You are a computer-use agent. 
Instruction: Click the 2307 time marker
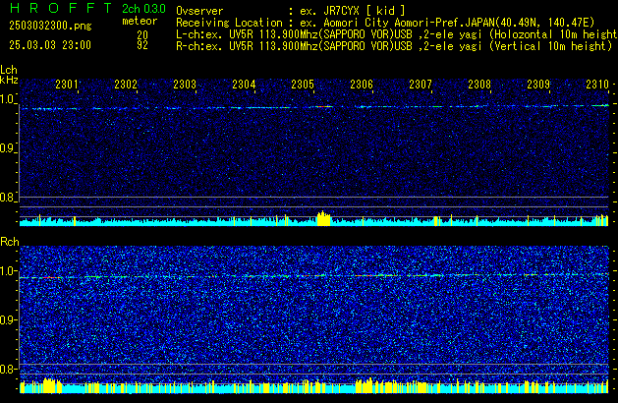coord(421,84)
